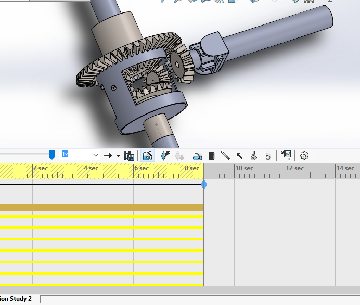Viewport: 360px width, 305px height.
Task: Switch to the Motion Study 2 tab
Action: point(16,299)
